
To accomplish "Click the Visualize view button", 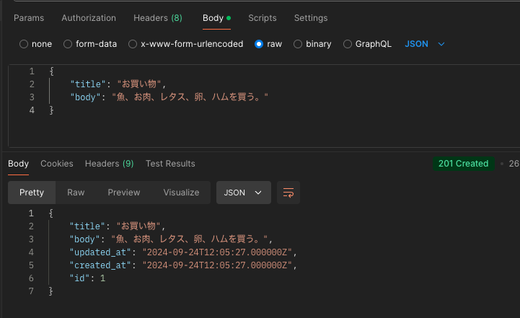I will [x=181, y=193].
